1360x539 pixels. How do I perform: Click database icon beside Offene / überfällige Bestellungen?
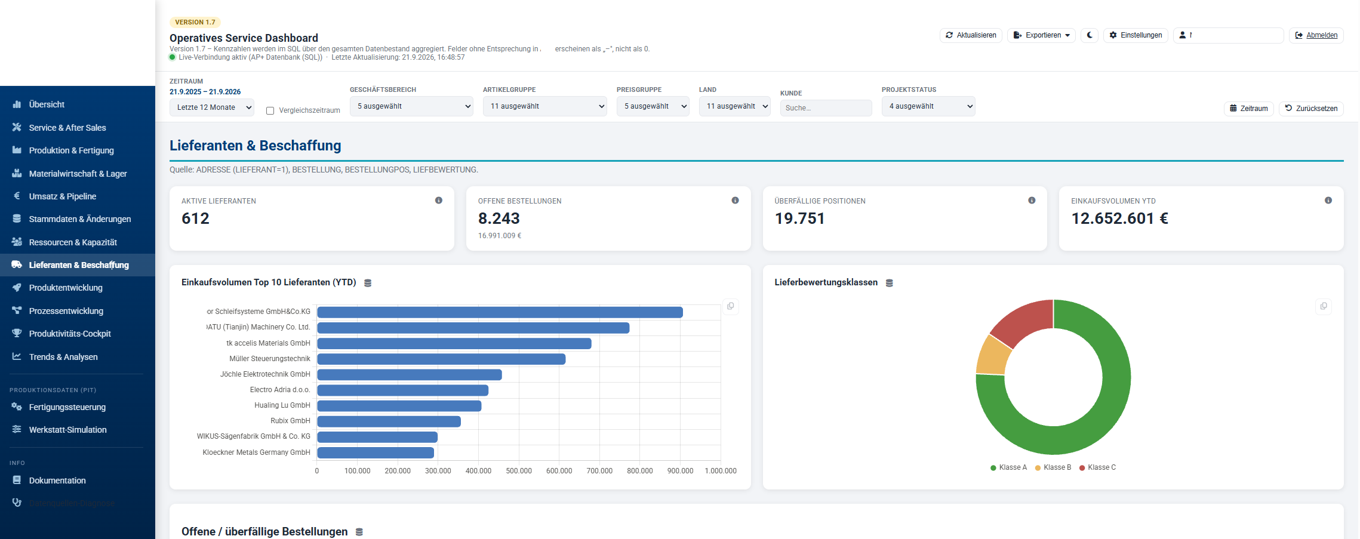(359, 532)
